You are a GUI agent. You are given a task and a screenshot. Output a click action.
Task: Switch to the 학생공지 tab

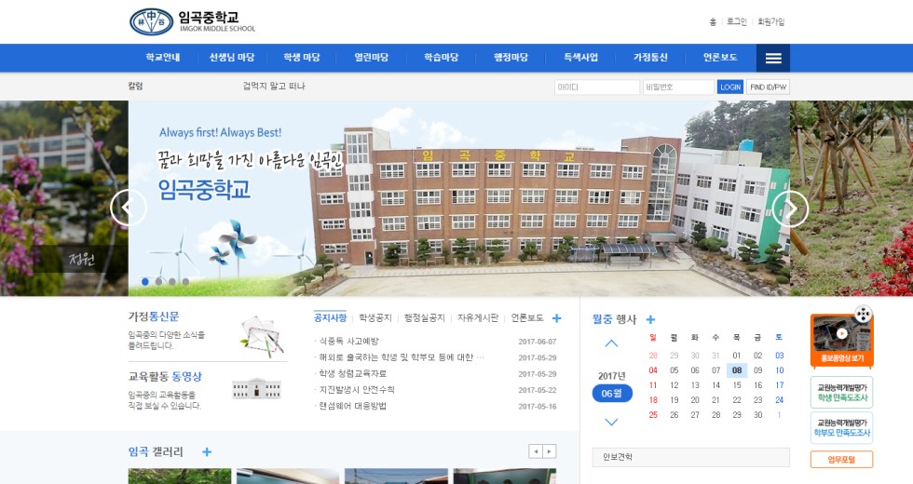pos(375,318)
